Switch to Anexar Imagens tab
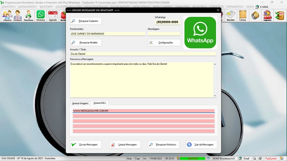The height and width of the screenshot is (161, 287). [80, 103]
